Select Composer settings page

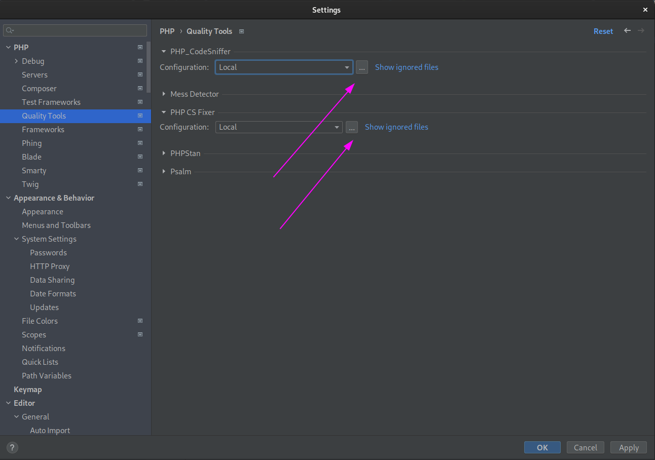tap(39, 88)
